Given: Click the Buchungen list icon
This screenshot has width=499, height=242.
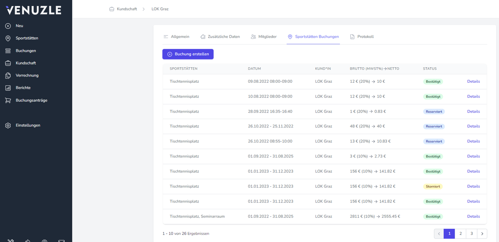Looking at the screenshot, I should [x=8, y=51].
